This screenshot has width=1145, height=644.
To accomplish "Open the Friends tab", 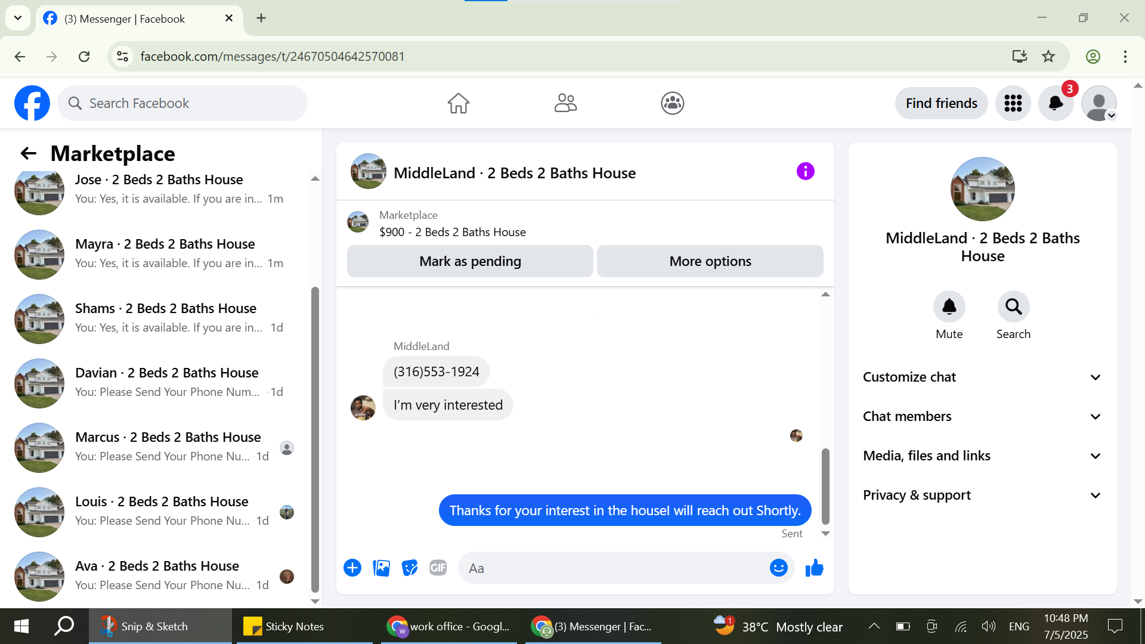I will [565, 103].
